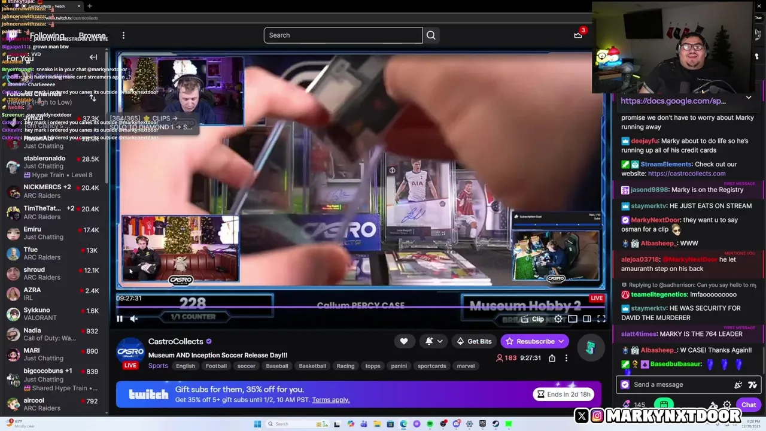The width and height of the screenshot is (766, 431).
Task: Collapse the left sidebar arrow
Action: pyautogui.click(x=93, y=57)
